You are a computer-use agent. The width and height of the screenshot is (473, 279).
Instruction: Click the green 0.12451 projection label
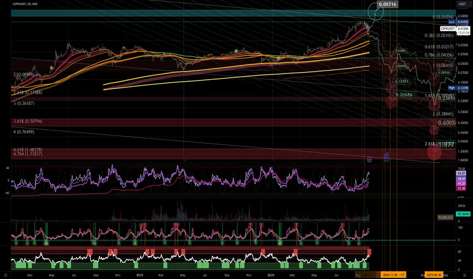pyautogui.click(x=401, y=82)
